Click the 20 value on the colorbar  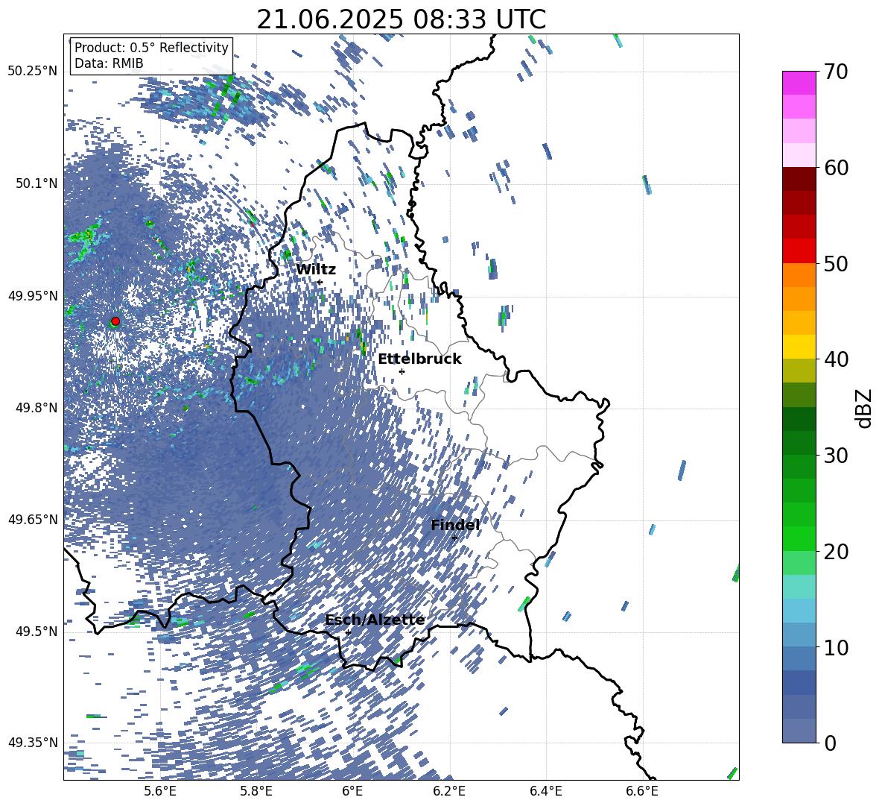[836, 551]
